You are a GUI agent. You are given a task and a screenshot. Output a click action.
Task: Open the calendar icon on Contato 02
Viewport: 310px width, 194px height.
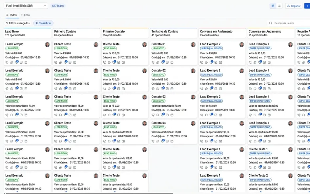tap(172, 89)
